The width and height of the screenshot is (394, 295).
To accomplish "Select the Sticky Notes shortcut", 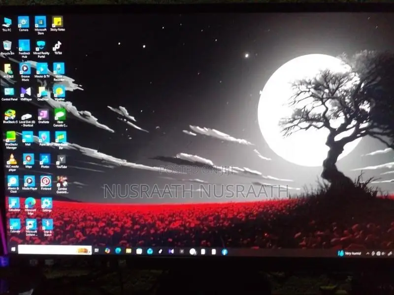I will [x=58, y=24].
